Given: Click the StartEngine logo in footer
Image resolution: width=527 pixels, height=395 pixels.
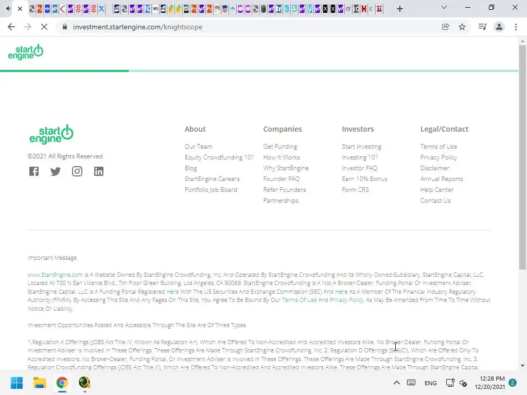Looking at the screenshot, I should click(x=51, y=134).
